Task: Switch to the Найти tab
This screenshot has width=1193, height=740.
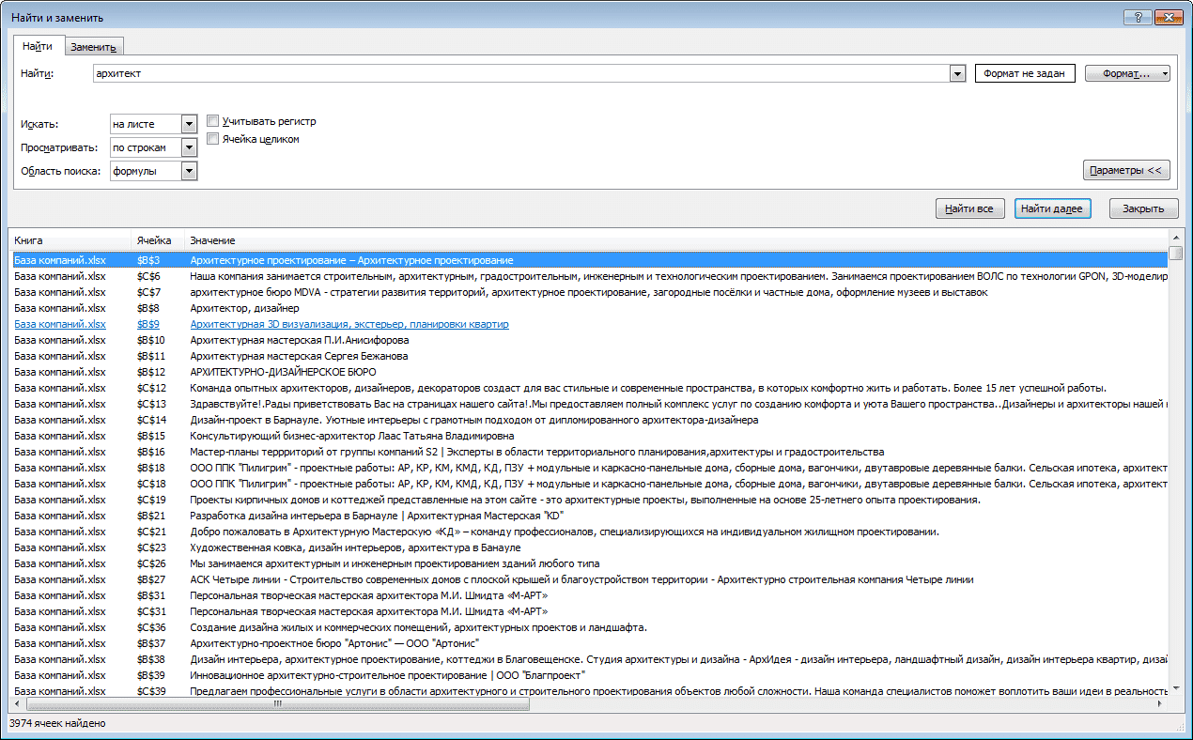Action: (38, 46)
